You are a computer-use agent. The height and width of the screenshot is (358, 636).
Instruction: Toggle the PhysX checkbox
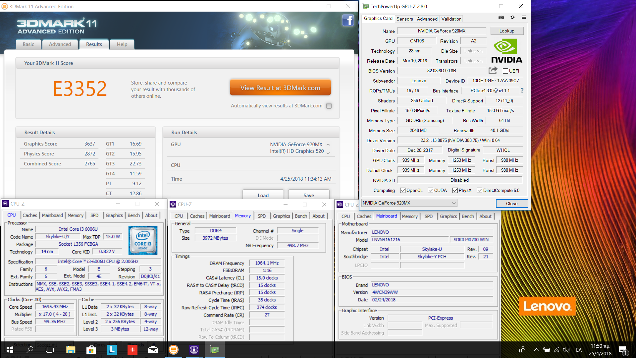point(455,190)
